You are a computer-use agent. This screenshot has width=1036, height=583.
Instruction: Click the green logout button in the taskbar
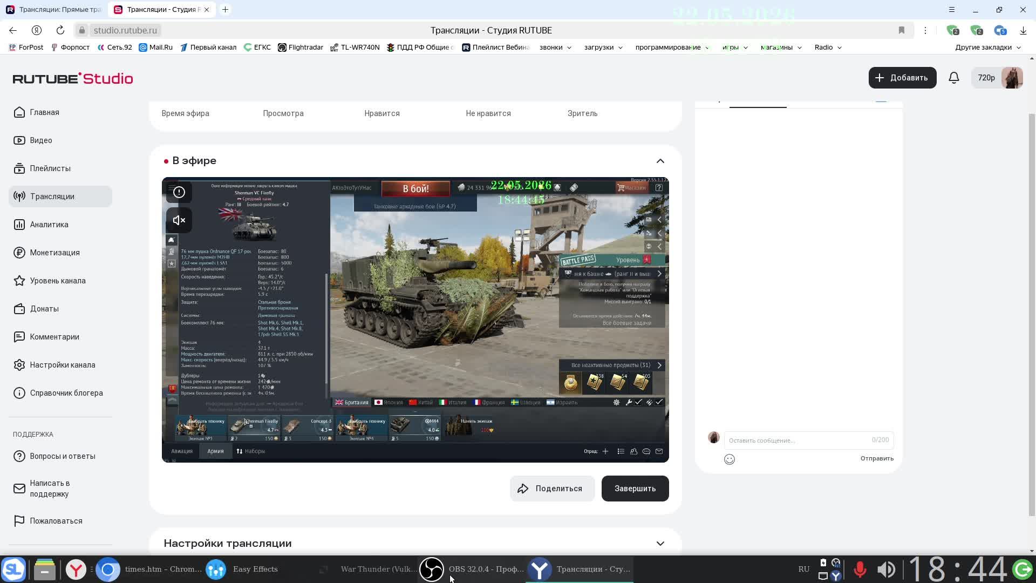coord(1023,570)
